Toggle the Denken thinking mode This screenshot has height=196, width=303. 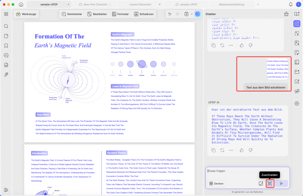click(x=216, y=184)
